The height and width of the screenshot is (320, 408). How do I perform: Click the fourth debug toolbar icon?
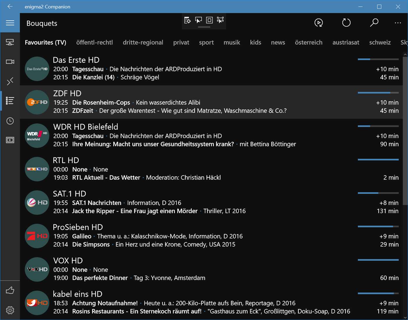pos(220,20)
